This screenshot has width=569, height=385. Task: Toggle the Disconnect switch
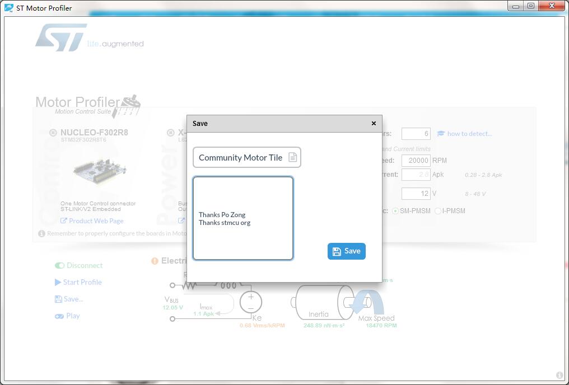tap(59, 265)
